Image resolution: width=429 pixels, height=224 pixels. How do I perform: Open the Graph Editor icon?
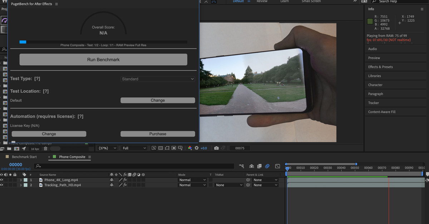pos(277,166)
